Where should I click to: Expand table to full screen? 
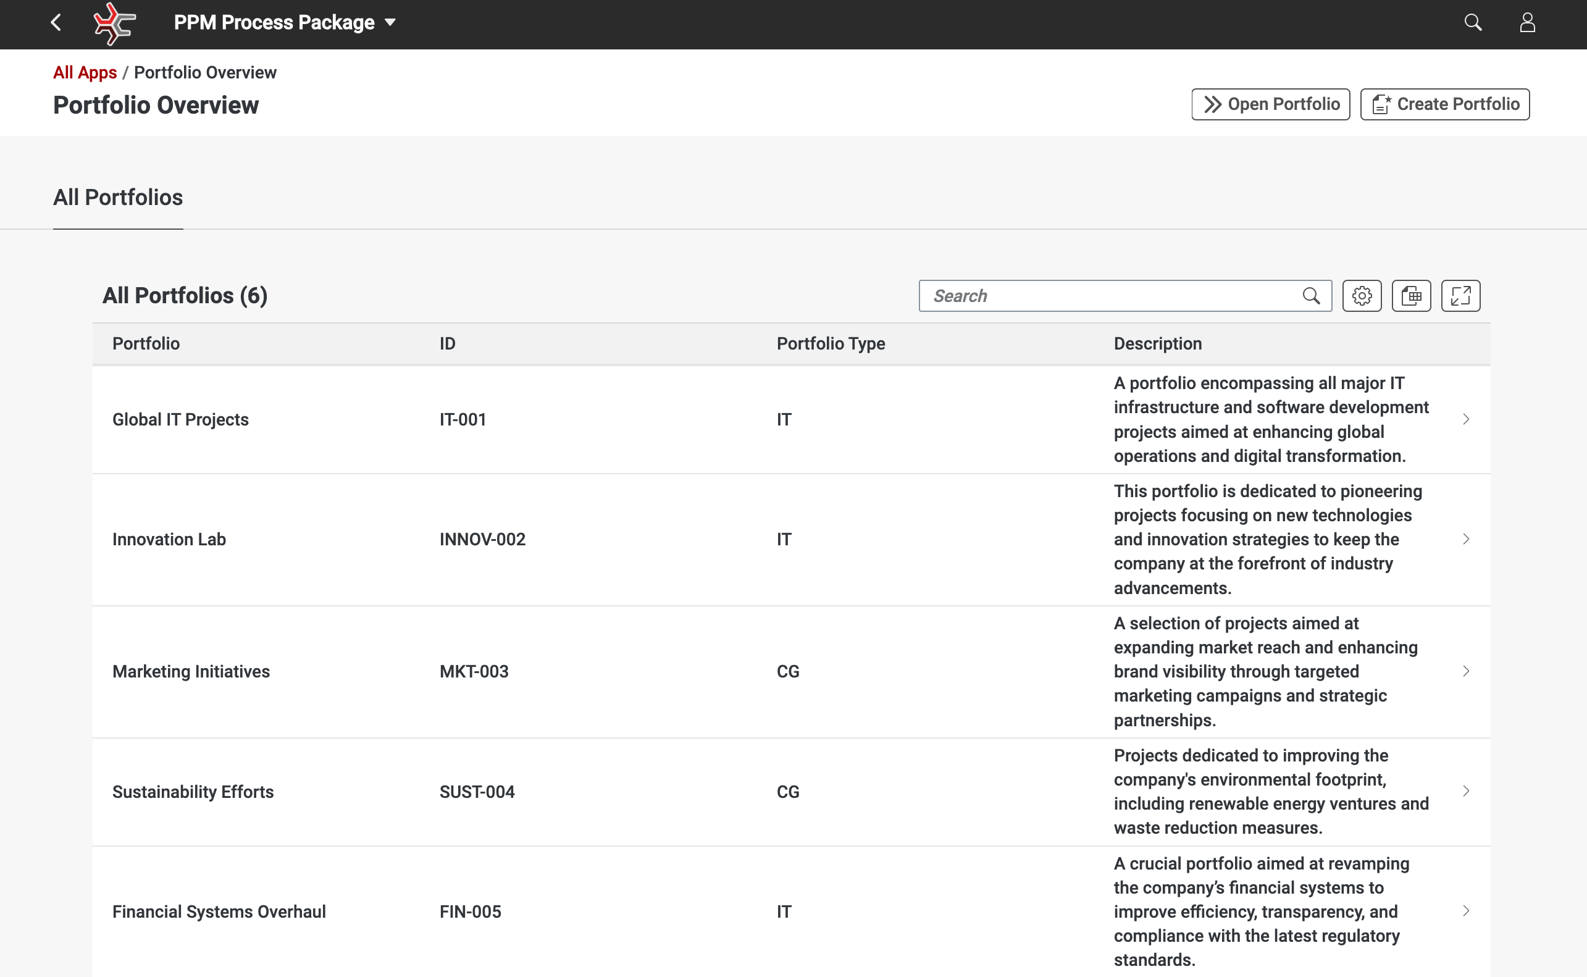pyautogui.click(x=1460, y=296)
